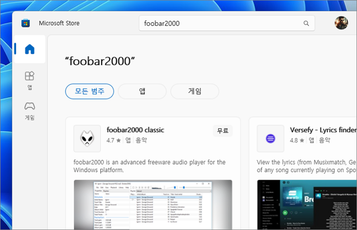Click the "foobar2000" results heading

100,60
